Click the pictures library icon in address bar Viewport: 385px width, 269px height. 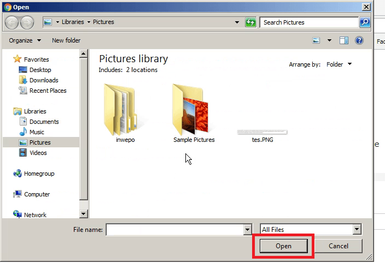(48, 22)
